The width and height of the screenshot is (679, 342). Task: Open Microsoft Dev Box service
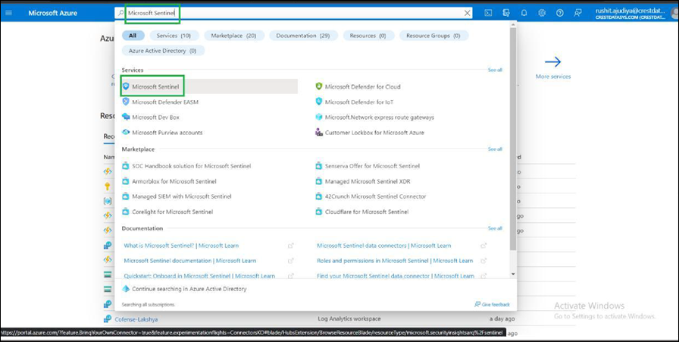[x=155, y=117]
